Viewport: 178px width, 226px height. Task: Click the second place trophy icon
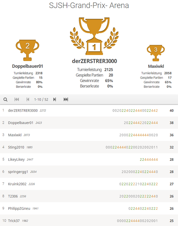coord(27,50)
